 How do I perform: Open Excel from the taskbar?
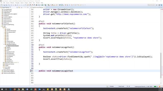(31, 89)
